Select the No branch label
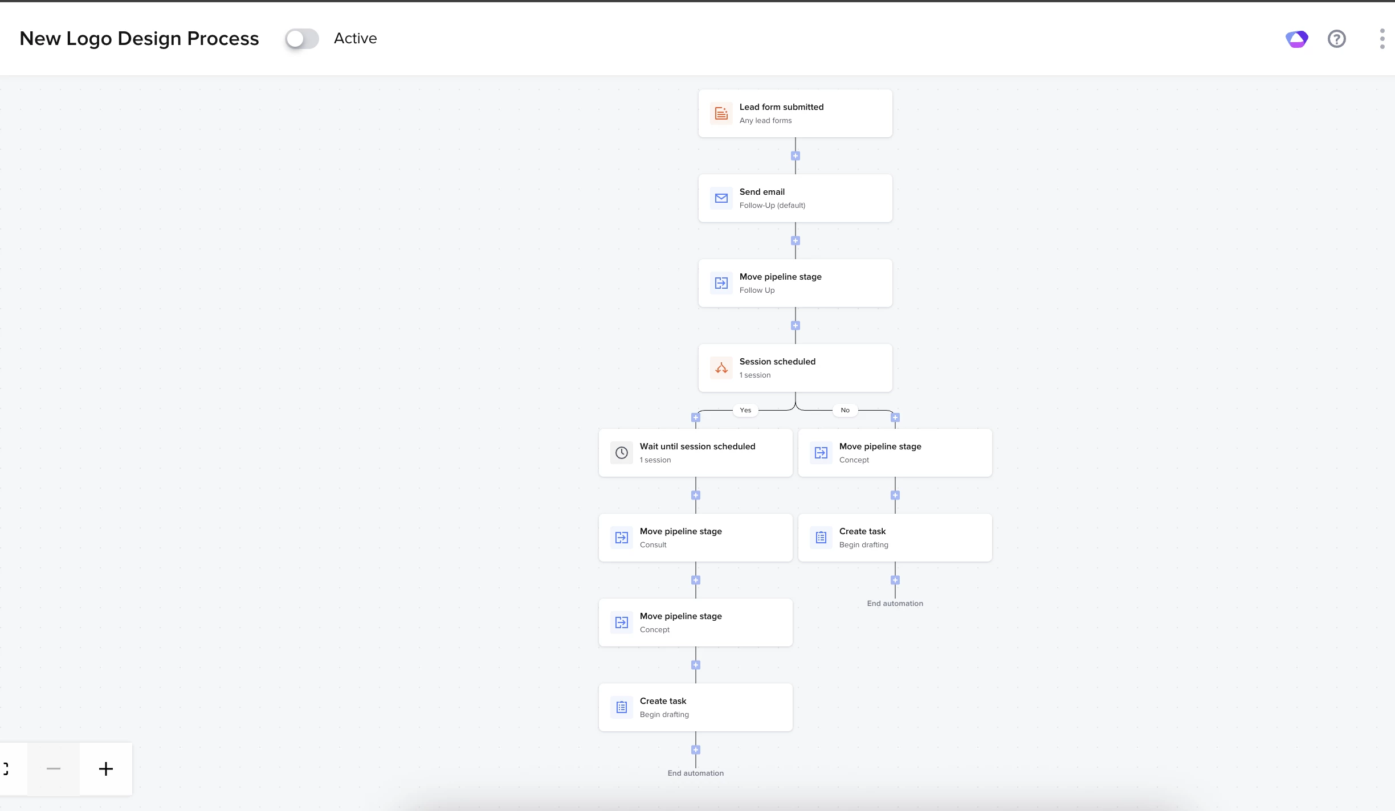The height and width of the screenshot is (811, 1395). tap(845, 410)
